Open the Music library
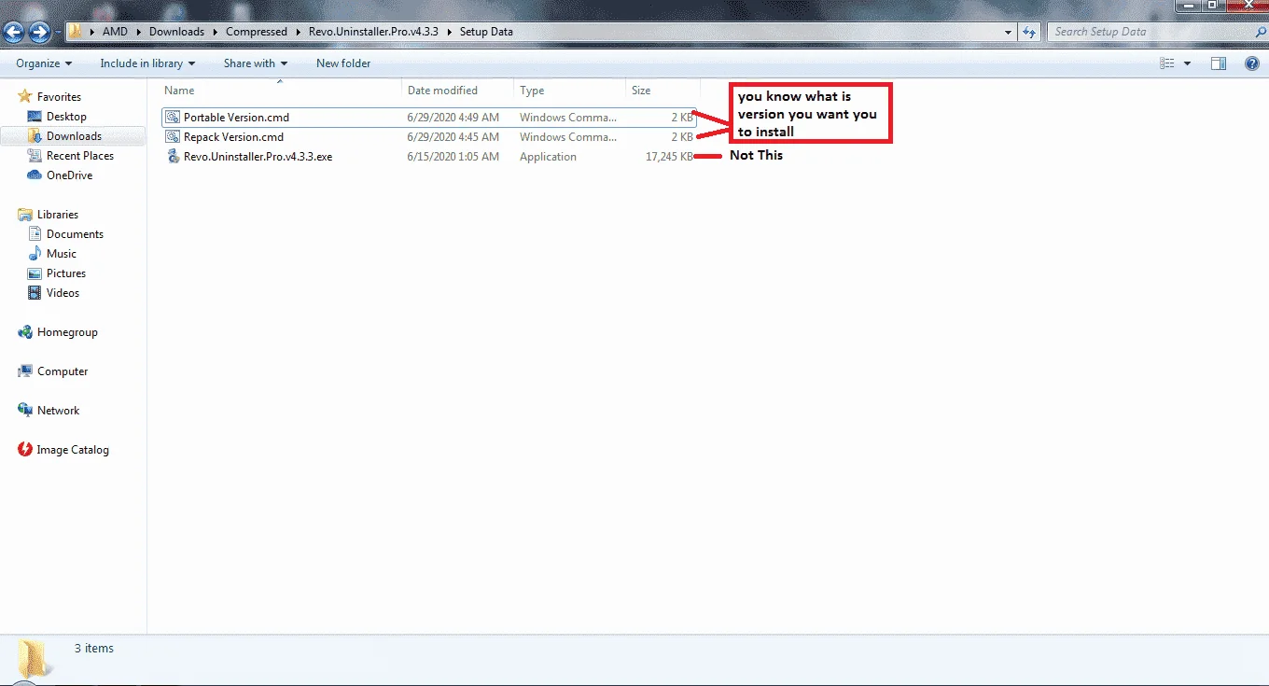The height and width of the screenshot is (686, 1269). pos(62,254)
